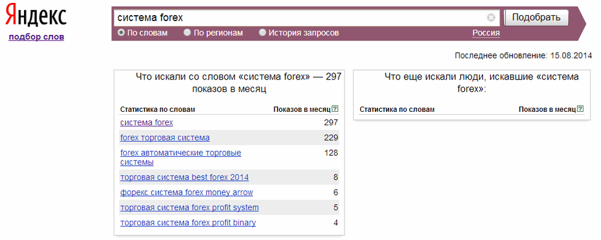Select the По словам radio button
Image resolution: width=601 pixels, height=240 pixels.
pos(121,33)
